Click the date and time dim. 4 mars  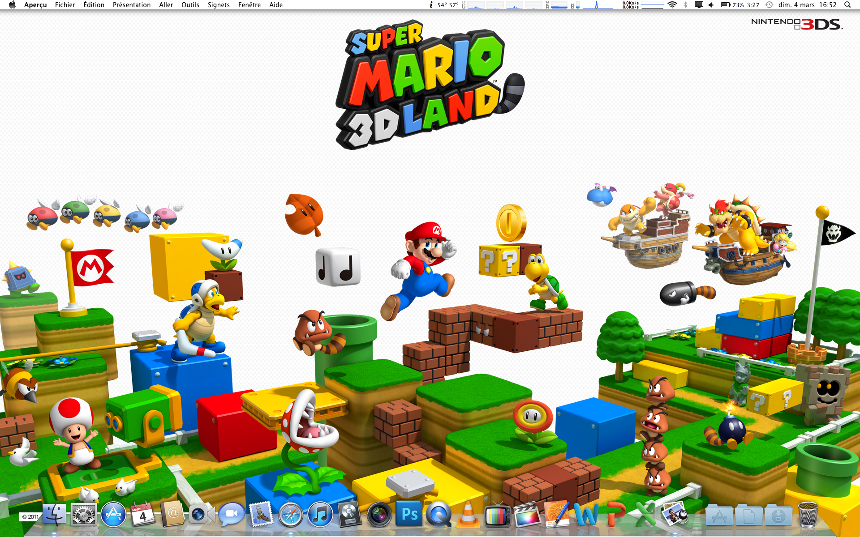pyautogui.click(x=808, y=5)
